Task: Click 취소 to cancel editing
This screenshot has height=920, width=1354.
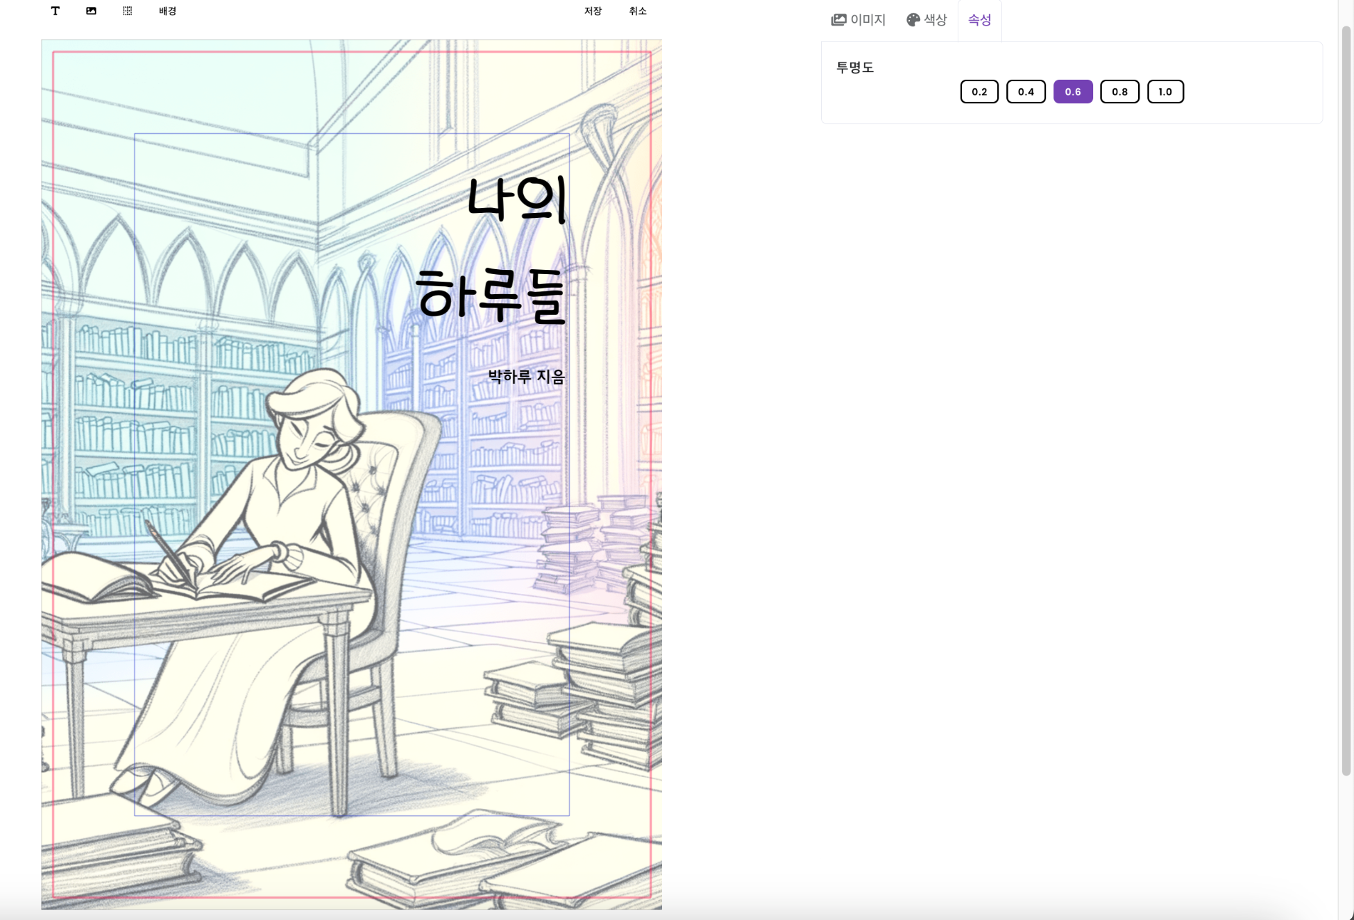Action: (x=637, y=11)
